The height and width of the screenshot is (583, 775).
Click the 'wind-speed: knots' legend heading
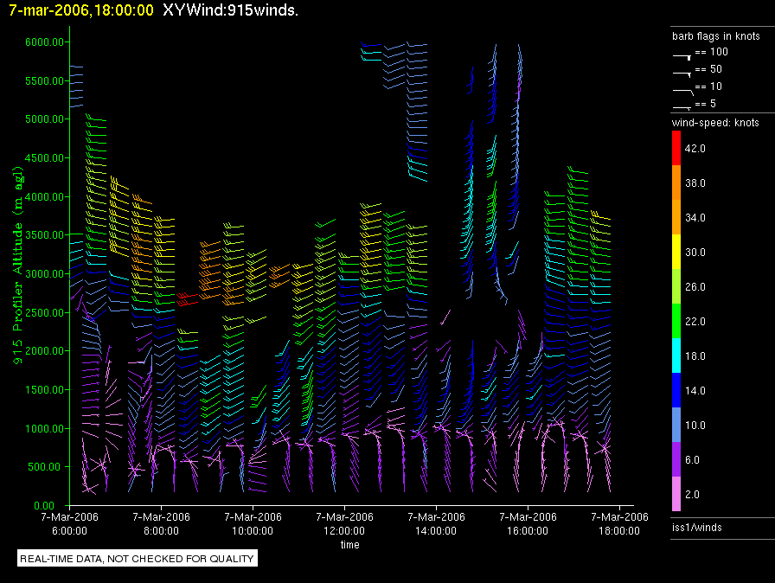pyautogui.click(x=715, y=123)
